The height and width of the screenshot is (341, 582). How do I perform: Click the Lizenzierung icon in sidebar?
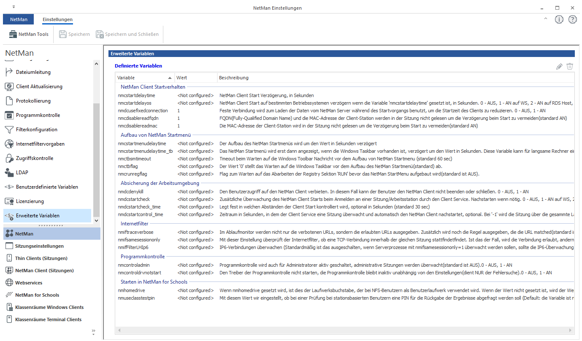pos(9,201)
